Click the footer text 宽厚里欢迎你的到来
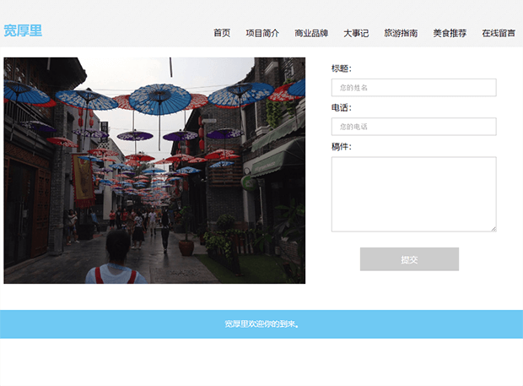Screen dimensions: 523x386 261,324
